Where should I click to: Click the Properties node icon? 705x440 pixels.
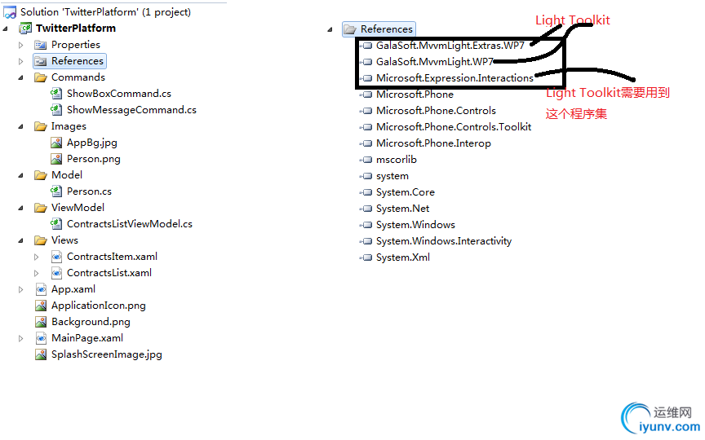(x=41, y=45)
